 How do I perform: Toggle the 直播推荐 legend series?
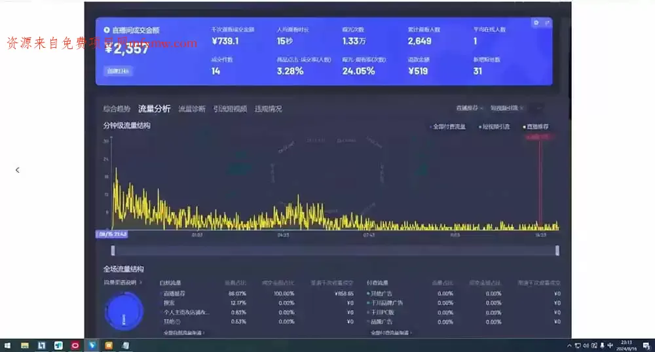(x=536, y=127)
